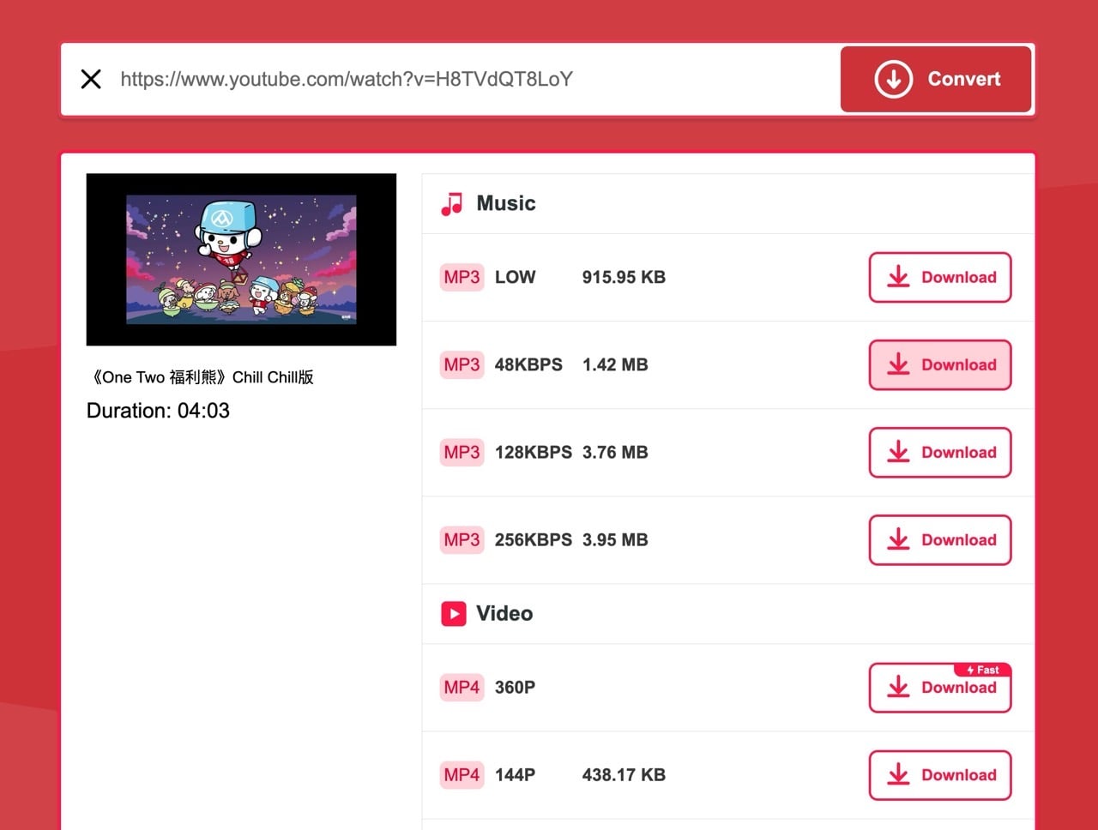Click the MP4 badge beside 144P
The height and width of the screenshot is (830, 1098).
tap(462, 775)
